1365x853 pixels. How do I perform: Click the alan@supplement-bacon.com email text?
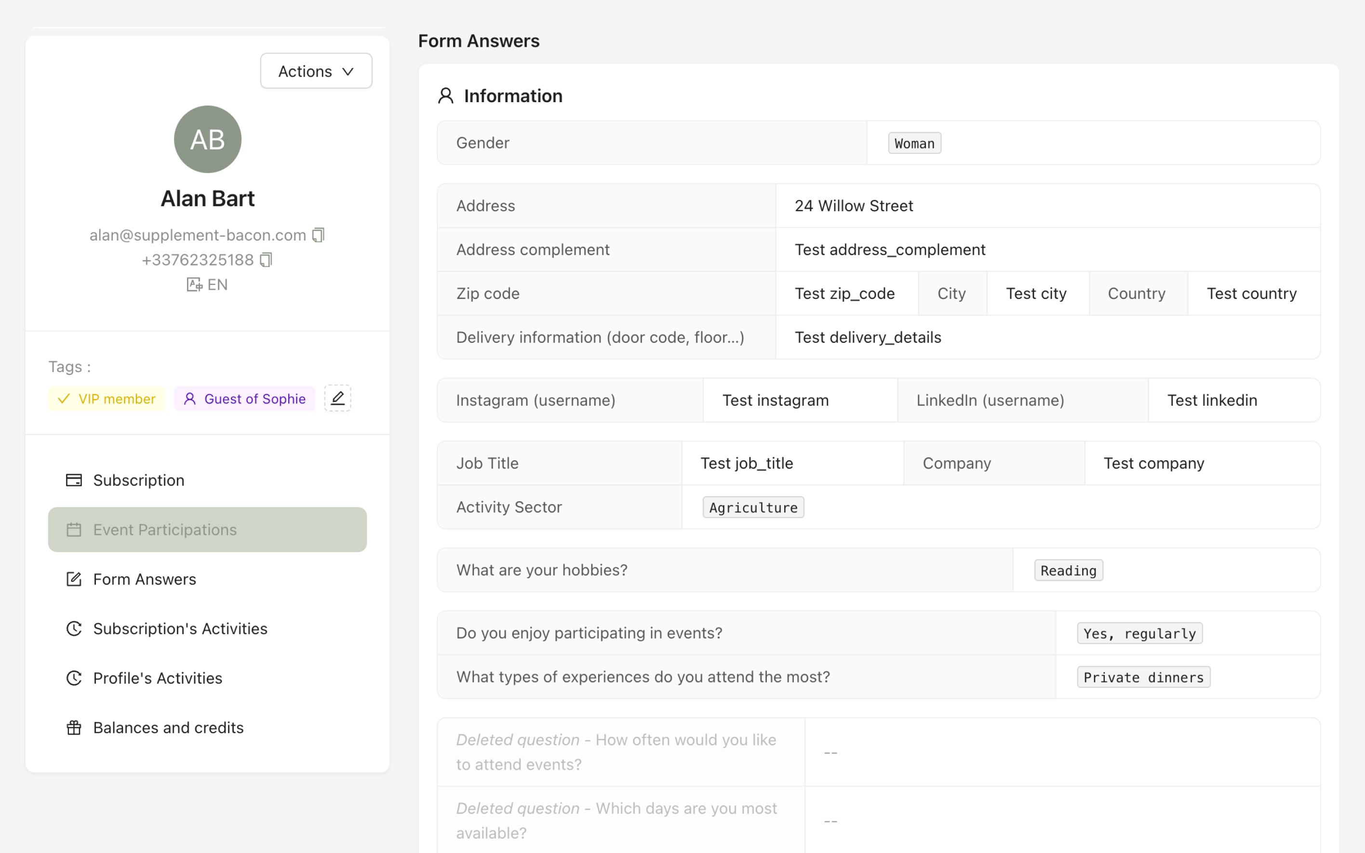(198, 235)
